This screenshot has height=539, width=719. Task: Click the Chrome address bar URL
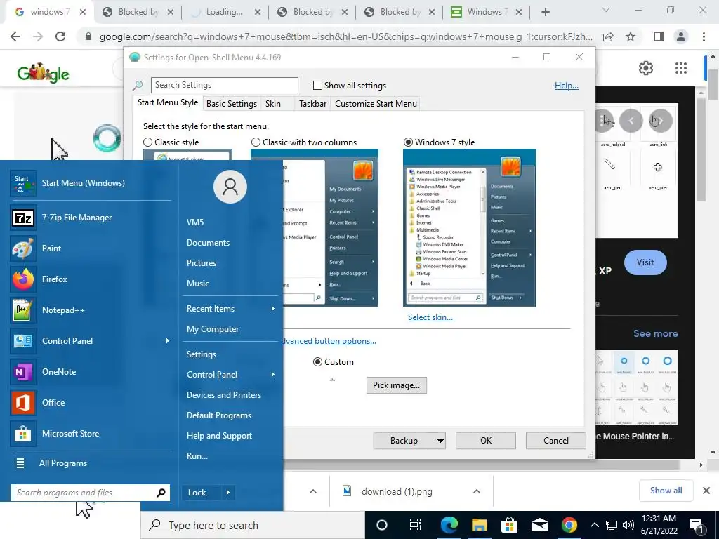(x=345, y=36)
